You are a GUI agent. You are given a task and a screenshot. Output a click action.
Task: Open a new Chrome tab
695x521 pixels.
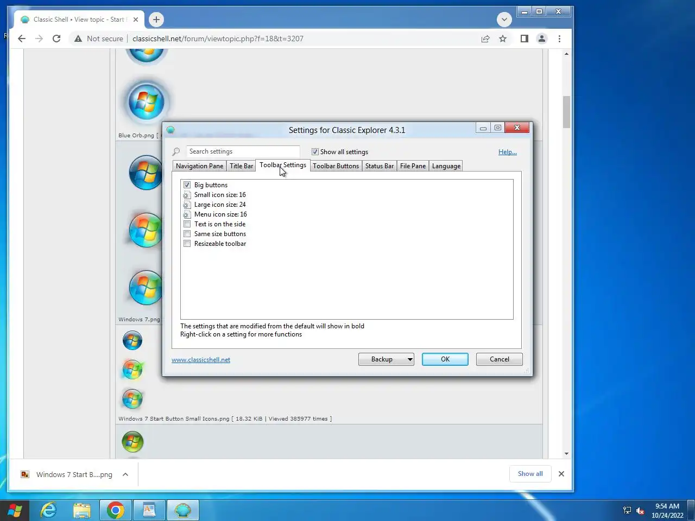click(x=156, y=20)
